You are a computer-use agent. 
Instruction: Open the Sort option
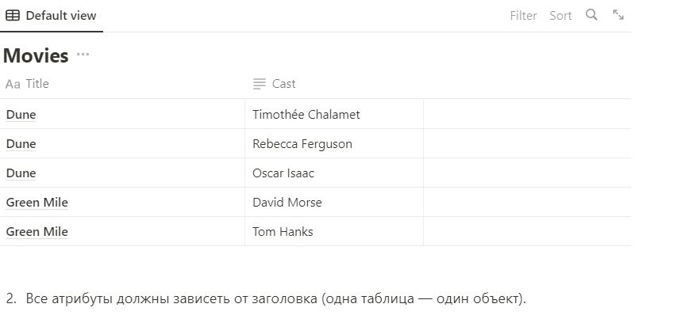point(560,15)
